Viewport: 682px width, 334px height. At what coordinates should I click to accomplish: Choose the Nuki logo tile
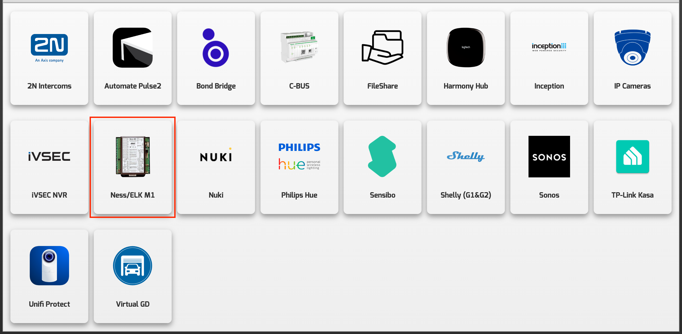[x=216, y=167]
